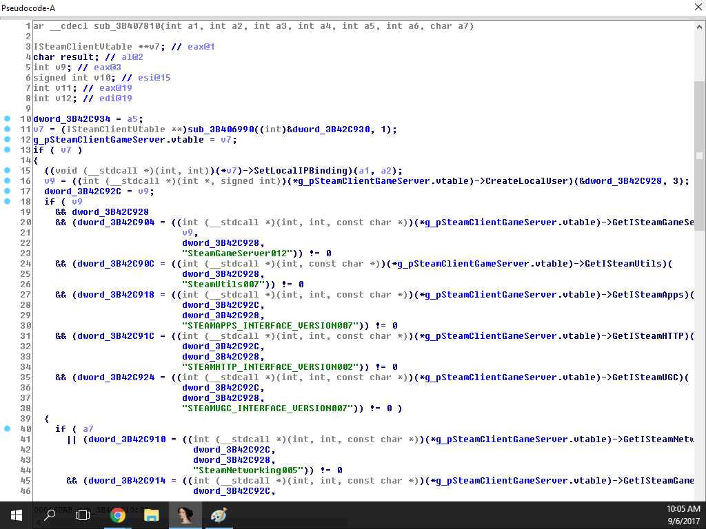Click SetLocalIPBinding on line 15
This screenshot has height=529, width=706.
[x=301, y=171]
